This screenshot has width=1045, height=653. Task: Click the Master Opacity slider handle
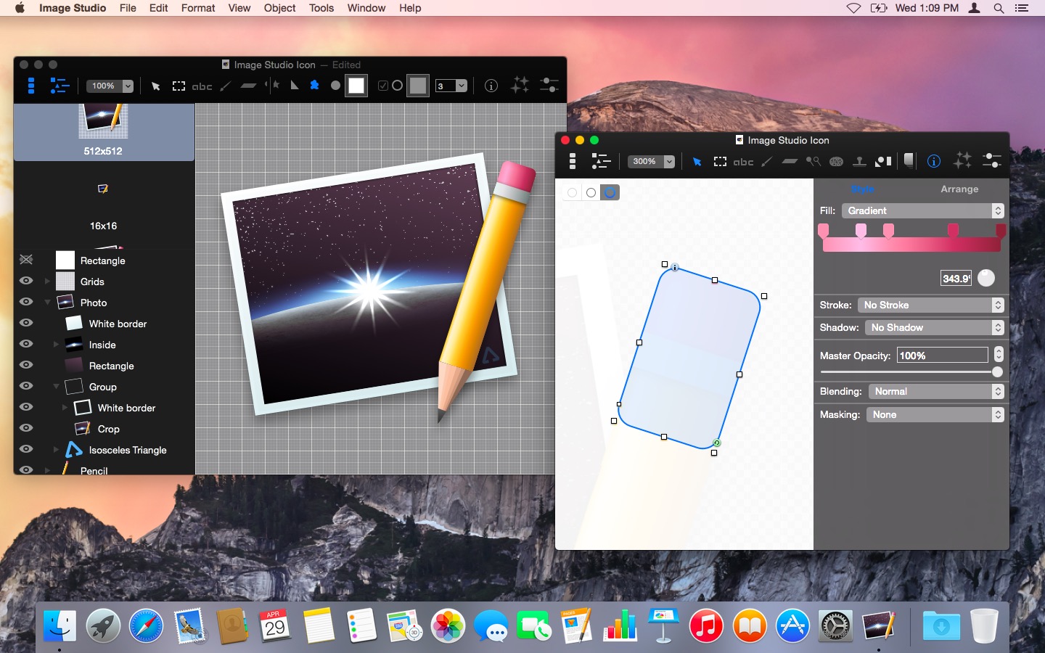click(x=997, y=372)
